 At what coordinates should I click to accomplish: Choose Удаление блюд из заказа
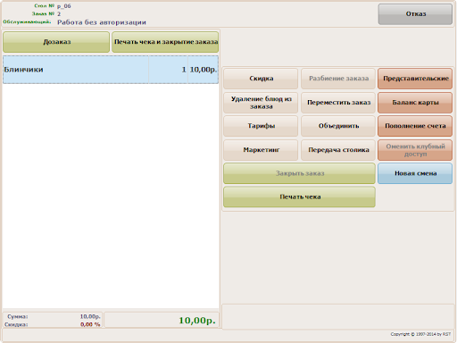click(x=261, y=103)
